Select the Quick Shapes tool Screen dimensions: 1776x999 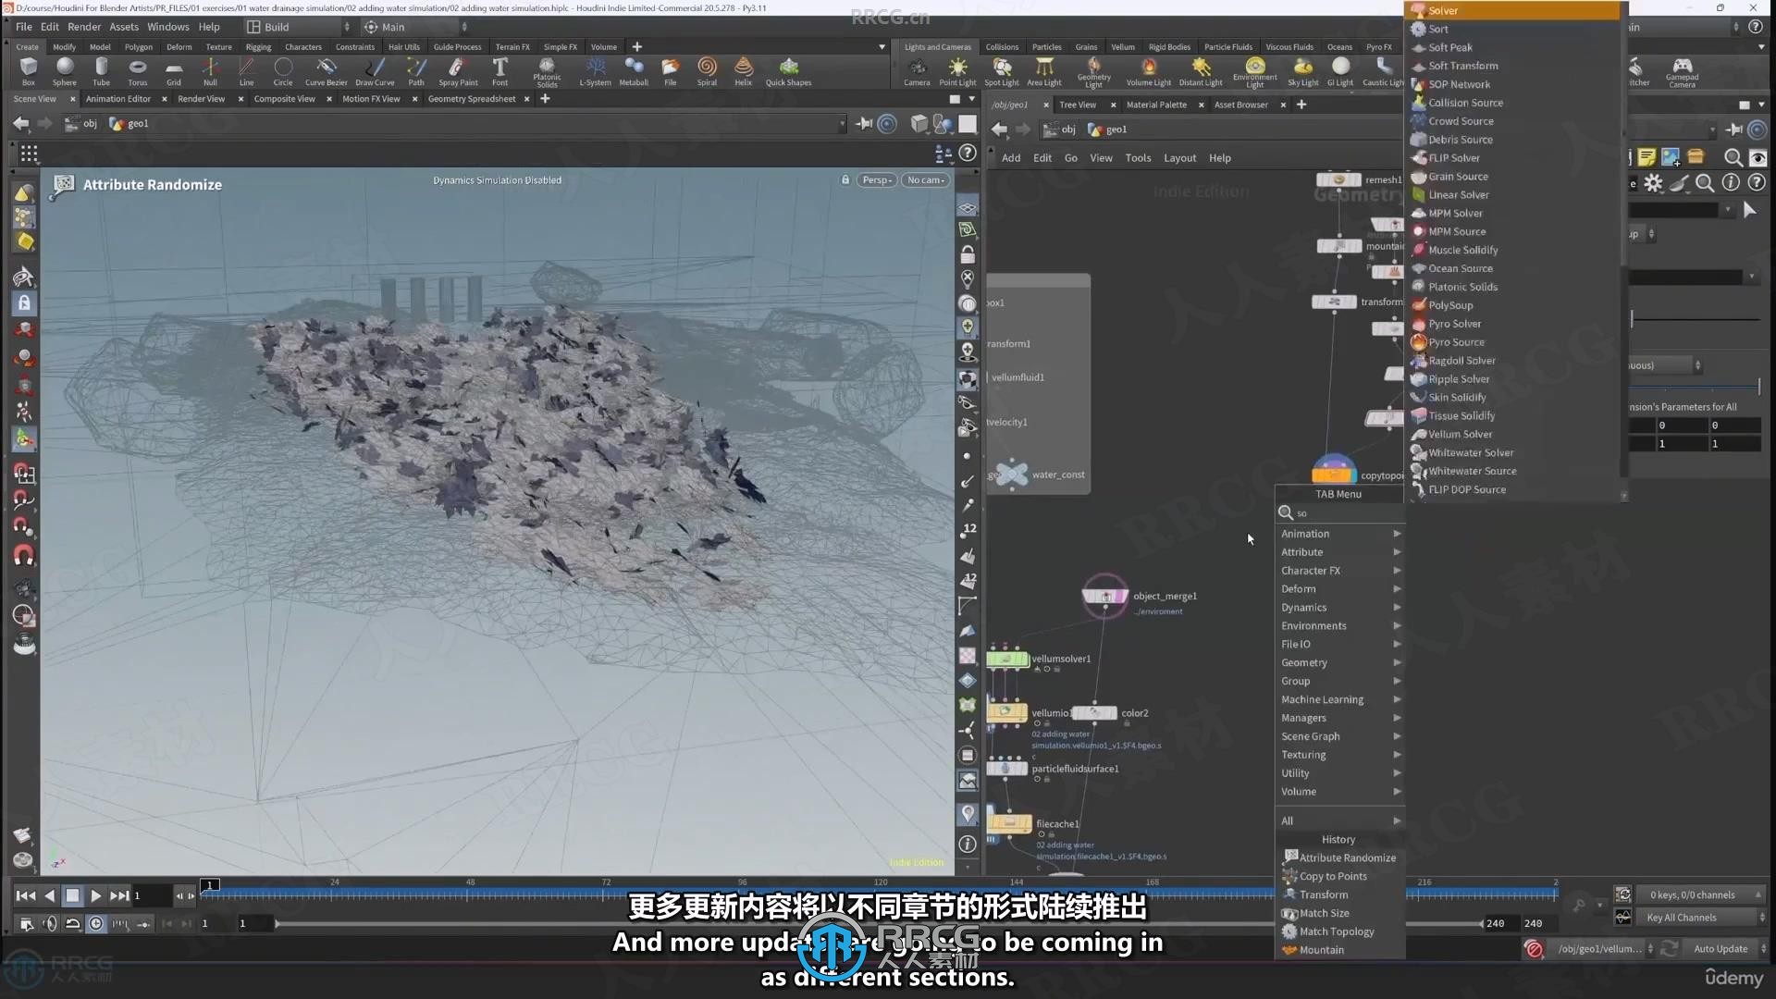[x=788, y=71]
